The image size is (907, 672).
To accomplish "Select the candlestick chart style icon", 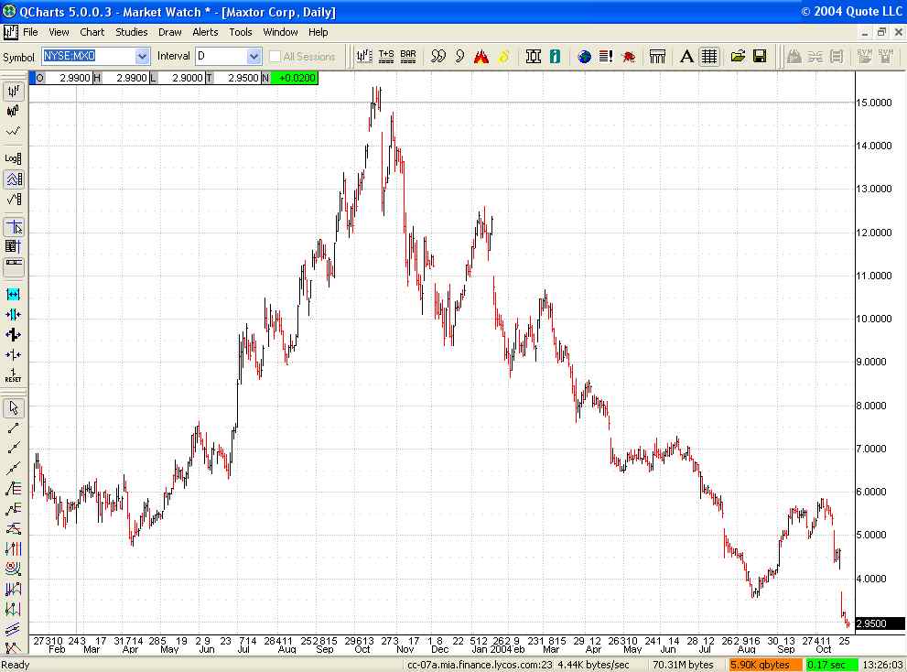I will pyautogui.click(x=14, y=111).
